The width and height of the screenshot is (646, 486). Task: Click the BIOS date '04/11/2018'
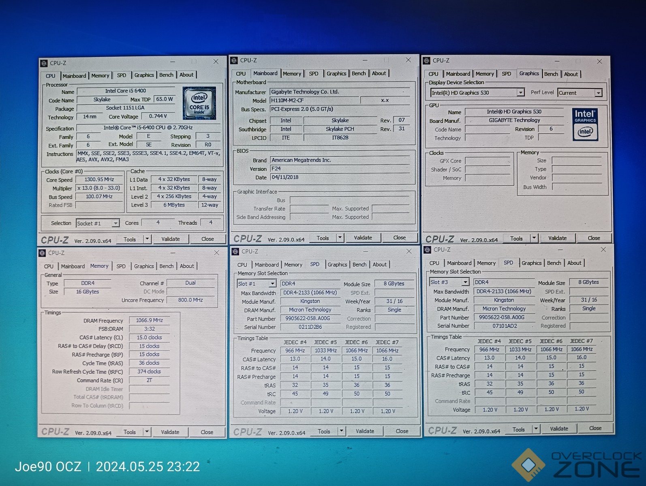340,177
